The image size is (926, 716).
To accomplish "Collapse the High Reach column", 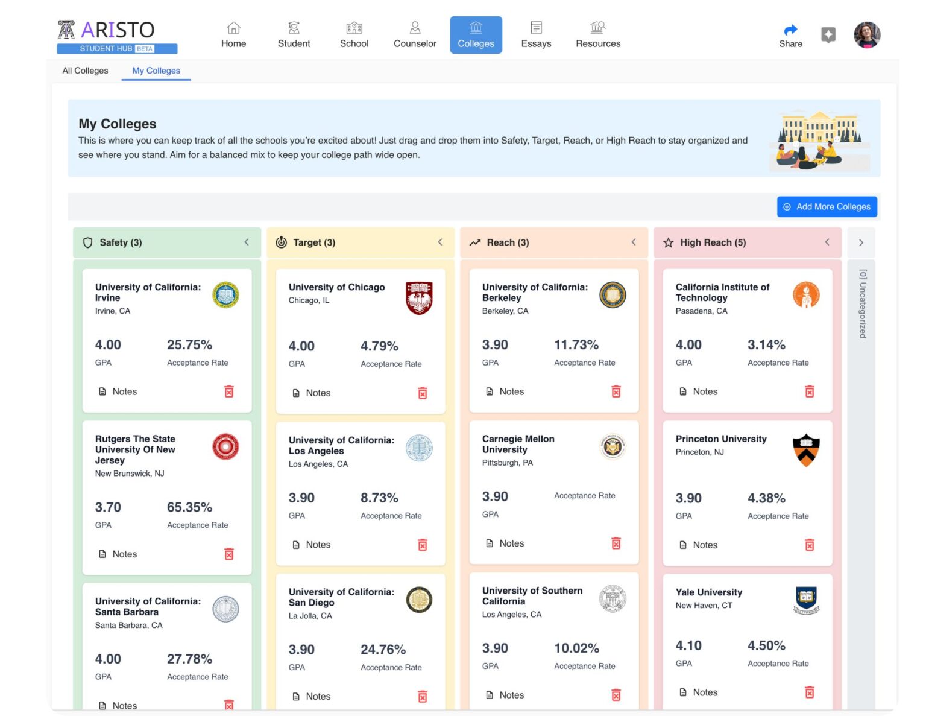I will pos(827,242).
